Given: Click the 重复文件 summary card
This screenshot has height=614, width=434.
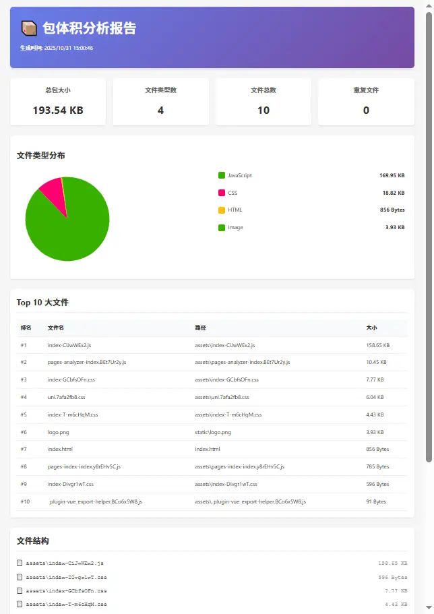Looking at the screenshot, I should point(366,102).
